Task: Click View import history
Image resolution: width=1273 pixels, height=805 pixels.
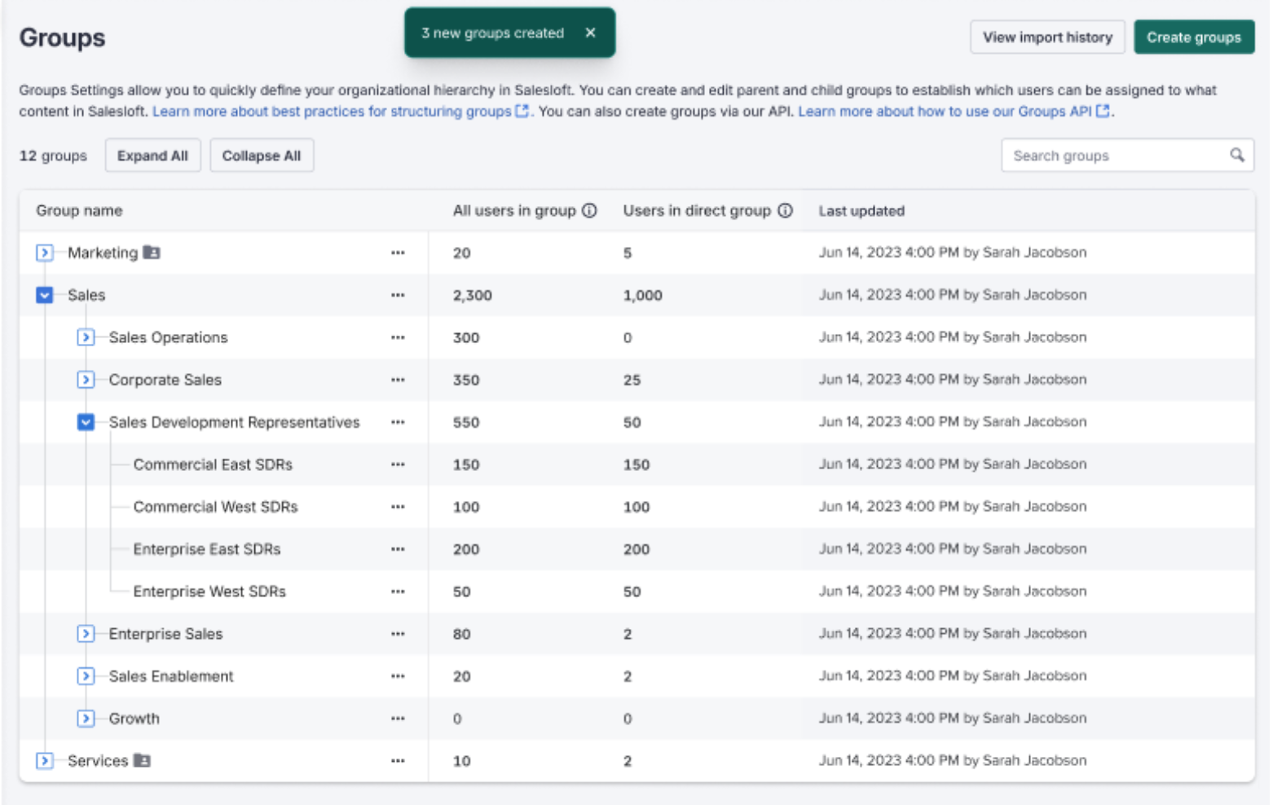Action: coord(1047,37)
